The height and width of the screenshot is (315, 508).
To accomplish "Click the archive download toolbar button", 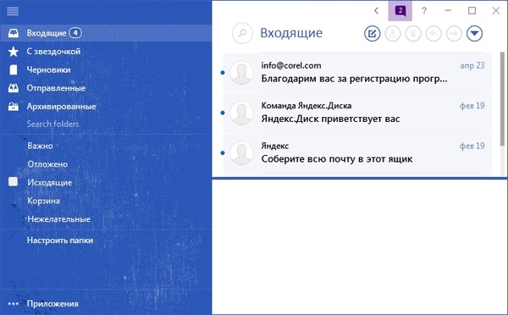I will click(393, 33).
